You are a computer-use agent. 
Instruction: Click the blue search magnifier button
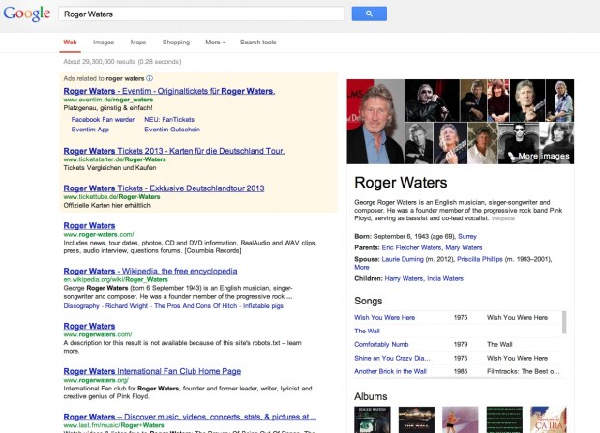click(x=370, y=14)
